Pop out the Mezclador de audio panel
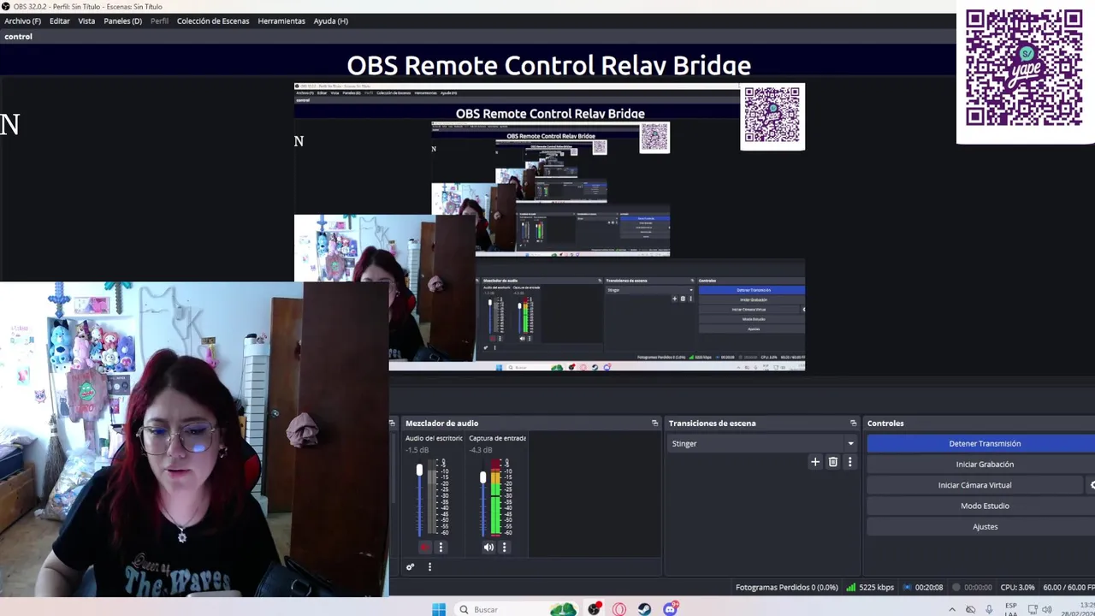The image size is (1095, 616). tap(655, 423)
